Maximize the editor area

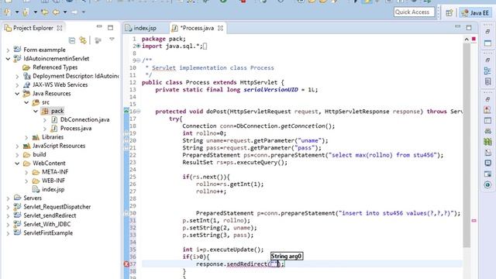click(x=469, y=28)
